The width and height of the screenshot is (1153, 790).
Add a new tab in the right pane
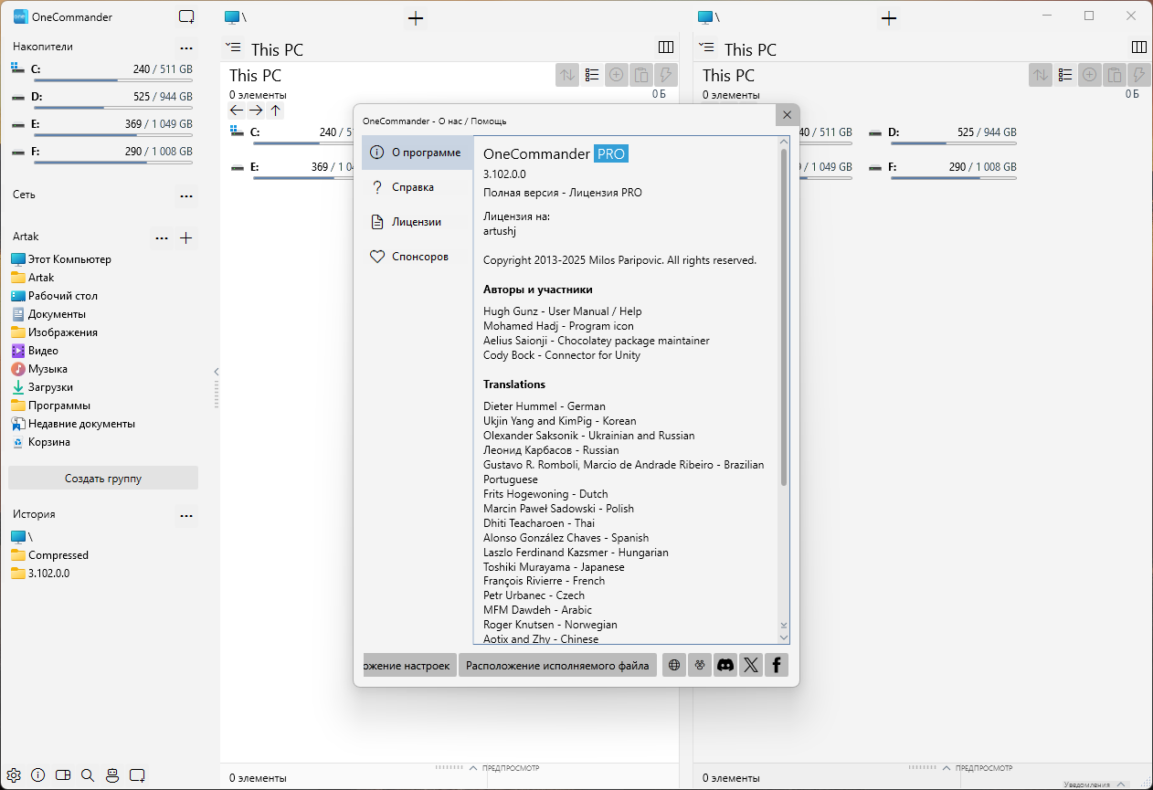889,17
